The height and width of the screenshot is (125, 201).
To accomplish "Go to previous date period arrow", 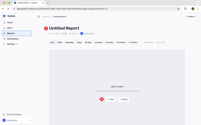I will (141, 42).
